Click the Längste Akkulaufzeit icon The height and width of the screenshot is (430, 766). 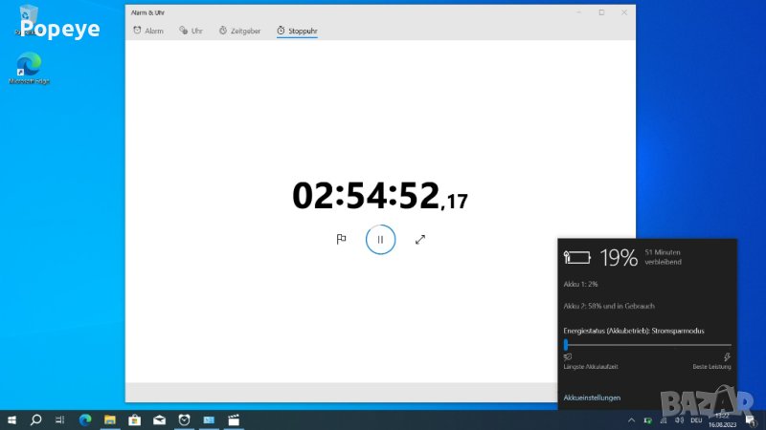pos(568,356)
